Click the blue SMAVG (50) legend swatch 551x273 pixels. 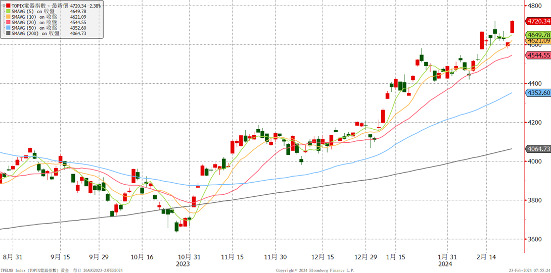(x=9, y=28)
